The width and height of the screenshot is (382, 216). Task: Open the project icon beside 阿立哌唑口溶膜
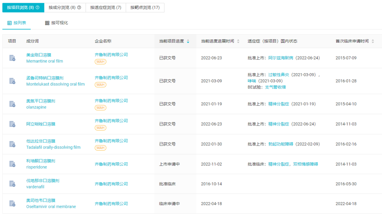click(12, 124)
